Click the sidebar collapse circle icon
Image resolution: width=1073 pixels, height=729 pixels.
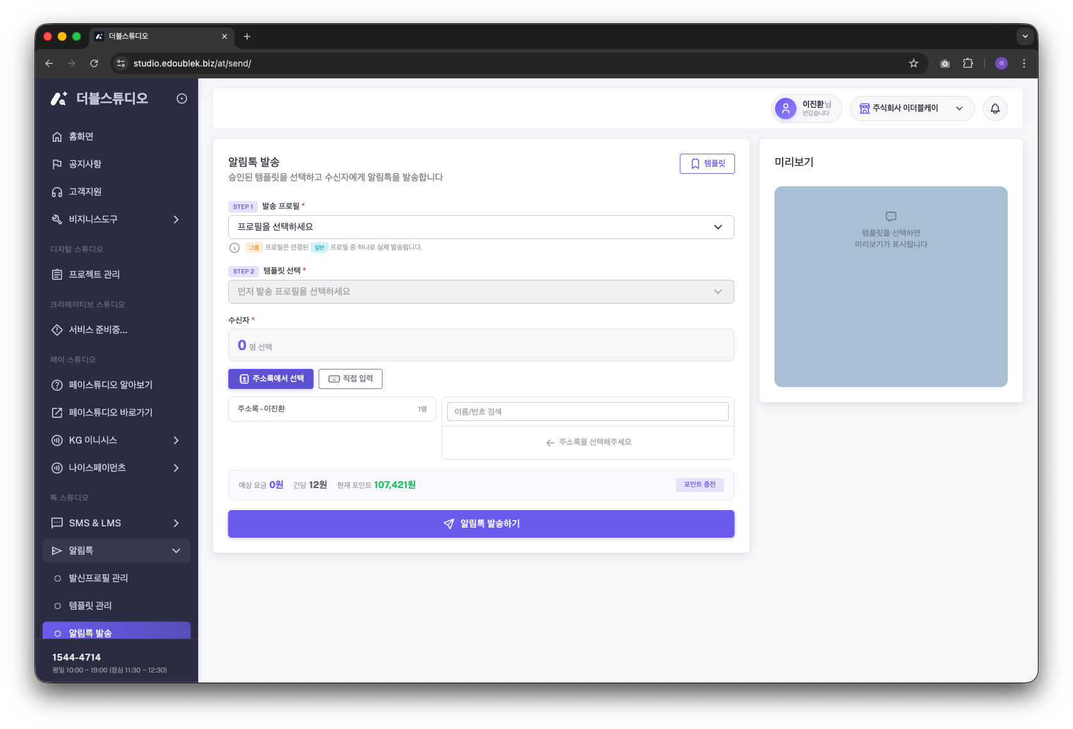point(182,98)
